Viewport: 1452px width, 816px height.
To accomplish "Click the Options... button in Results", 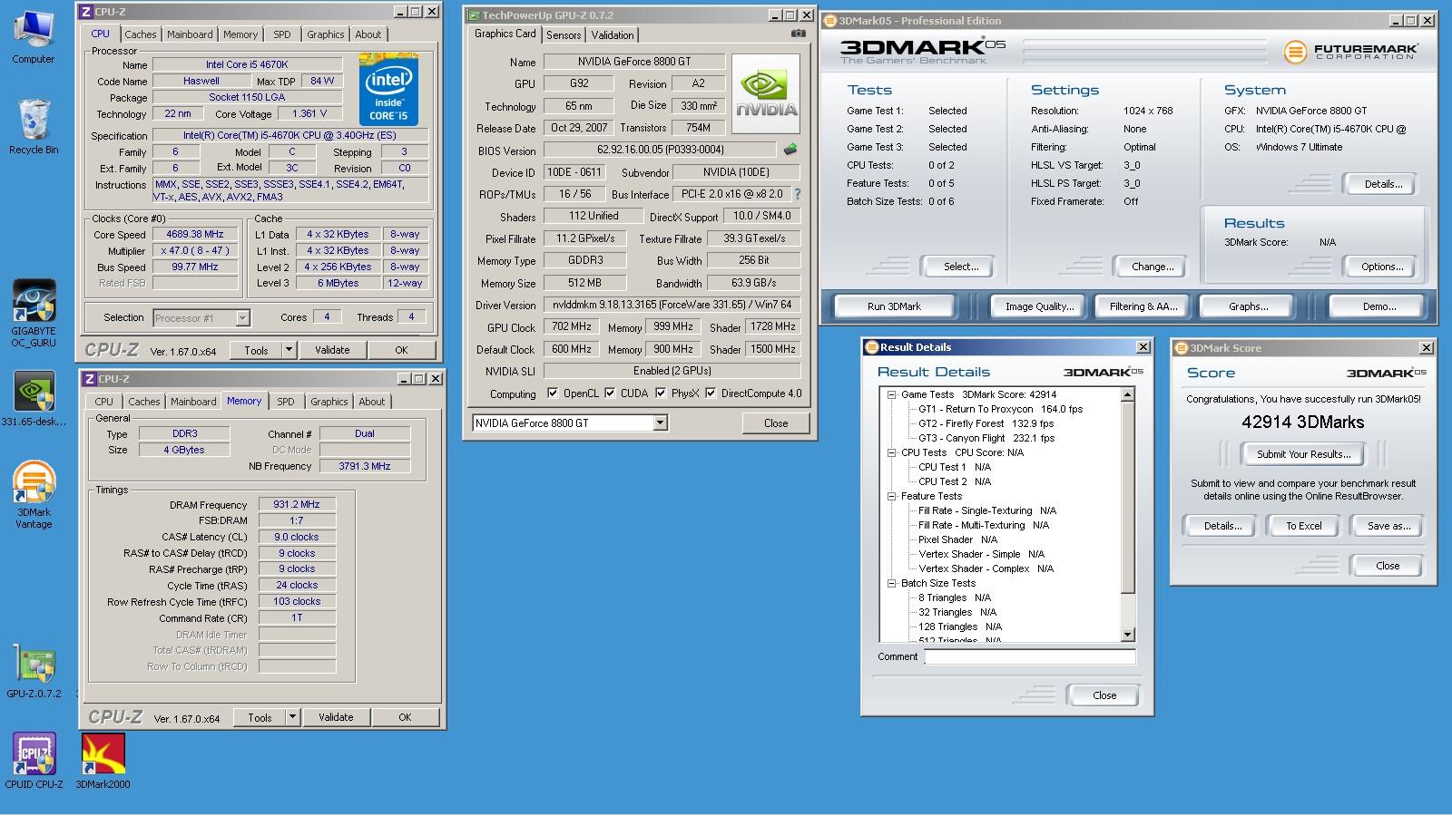I will click(x=1382, y=267).
